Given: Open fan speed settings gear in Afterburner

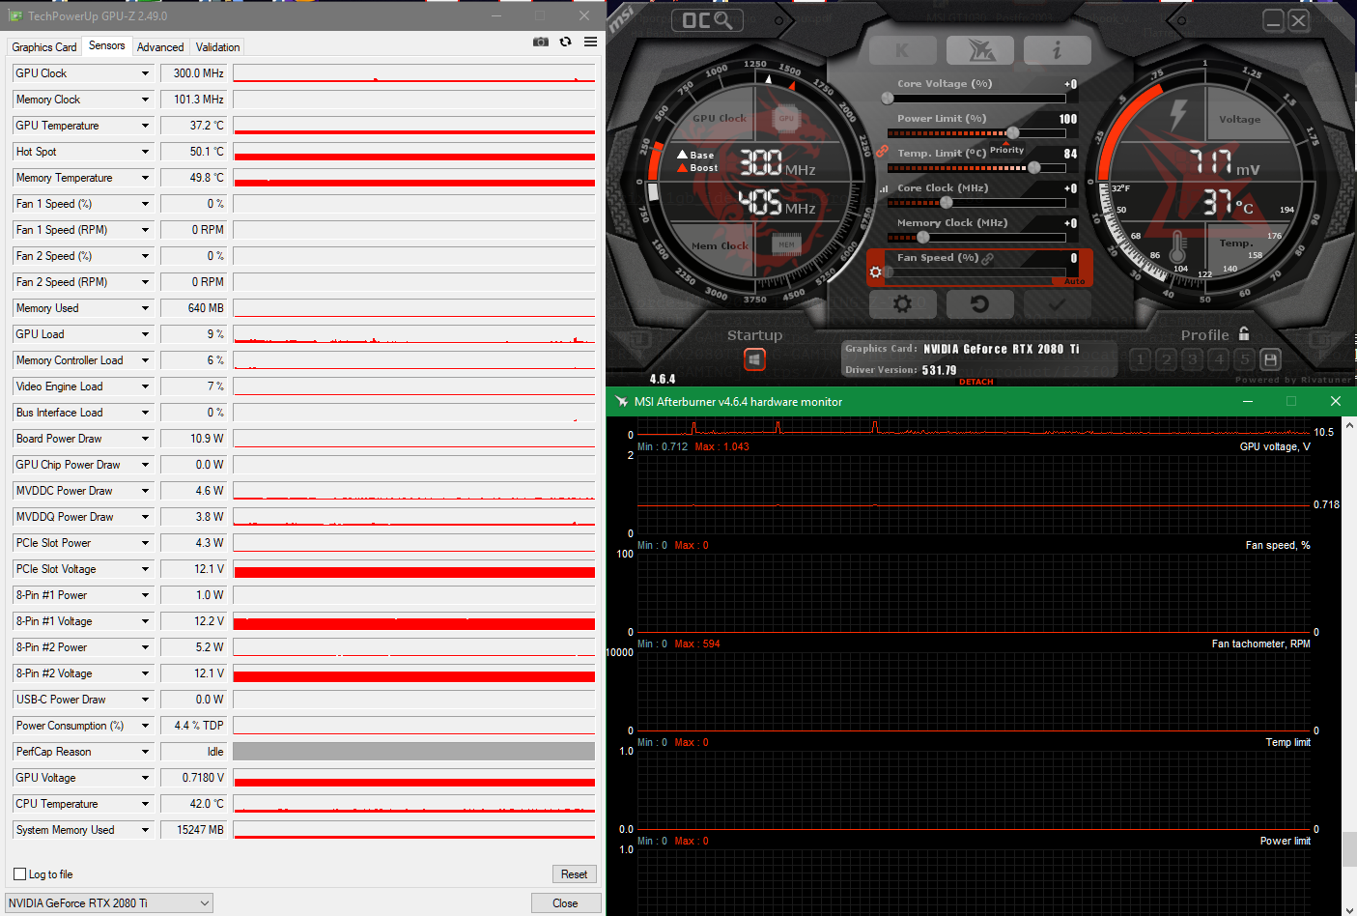Looking at the screenshot, I should [x=876, y=272].
